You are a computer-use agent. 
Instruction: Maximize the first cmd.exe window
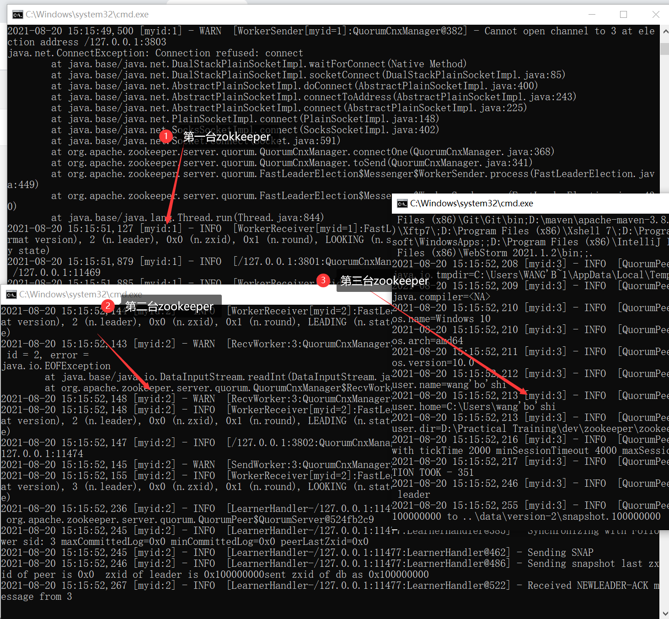(623, 15)
